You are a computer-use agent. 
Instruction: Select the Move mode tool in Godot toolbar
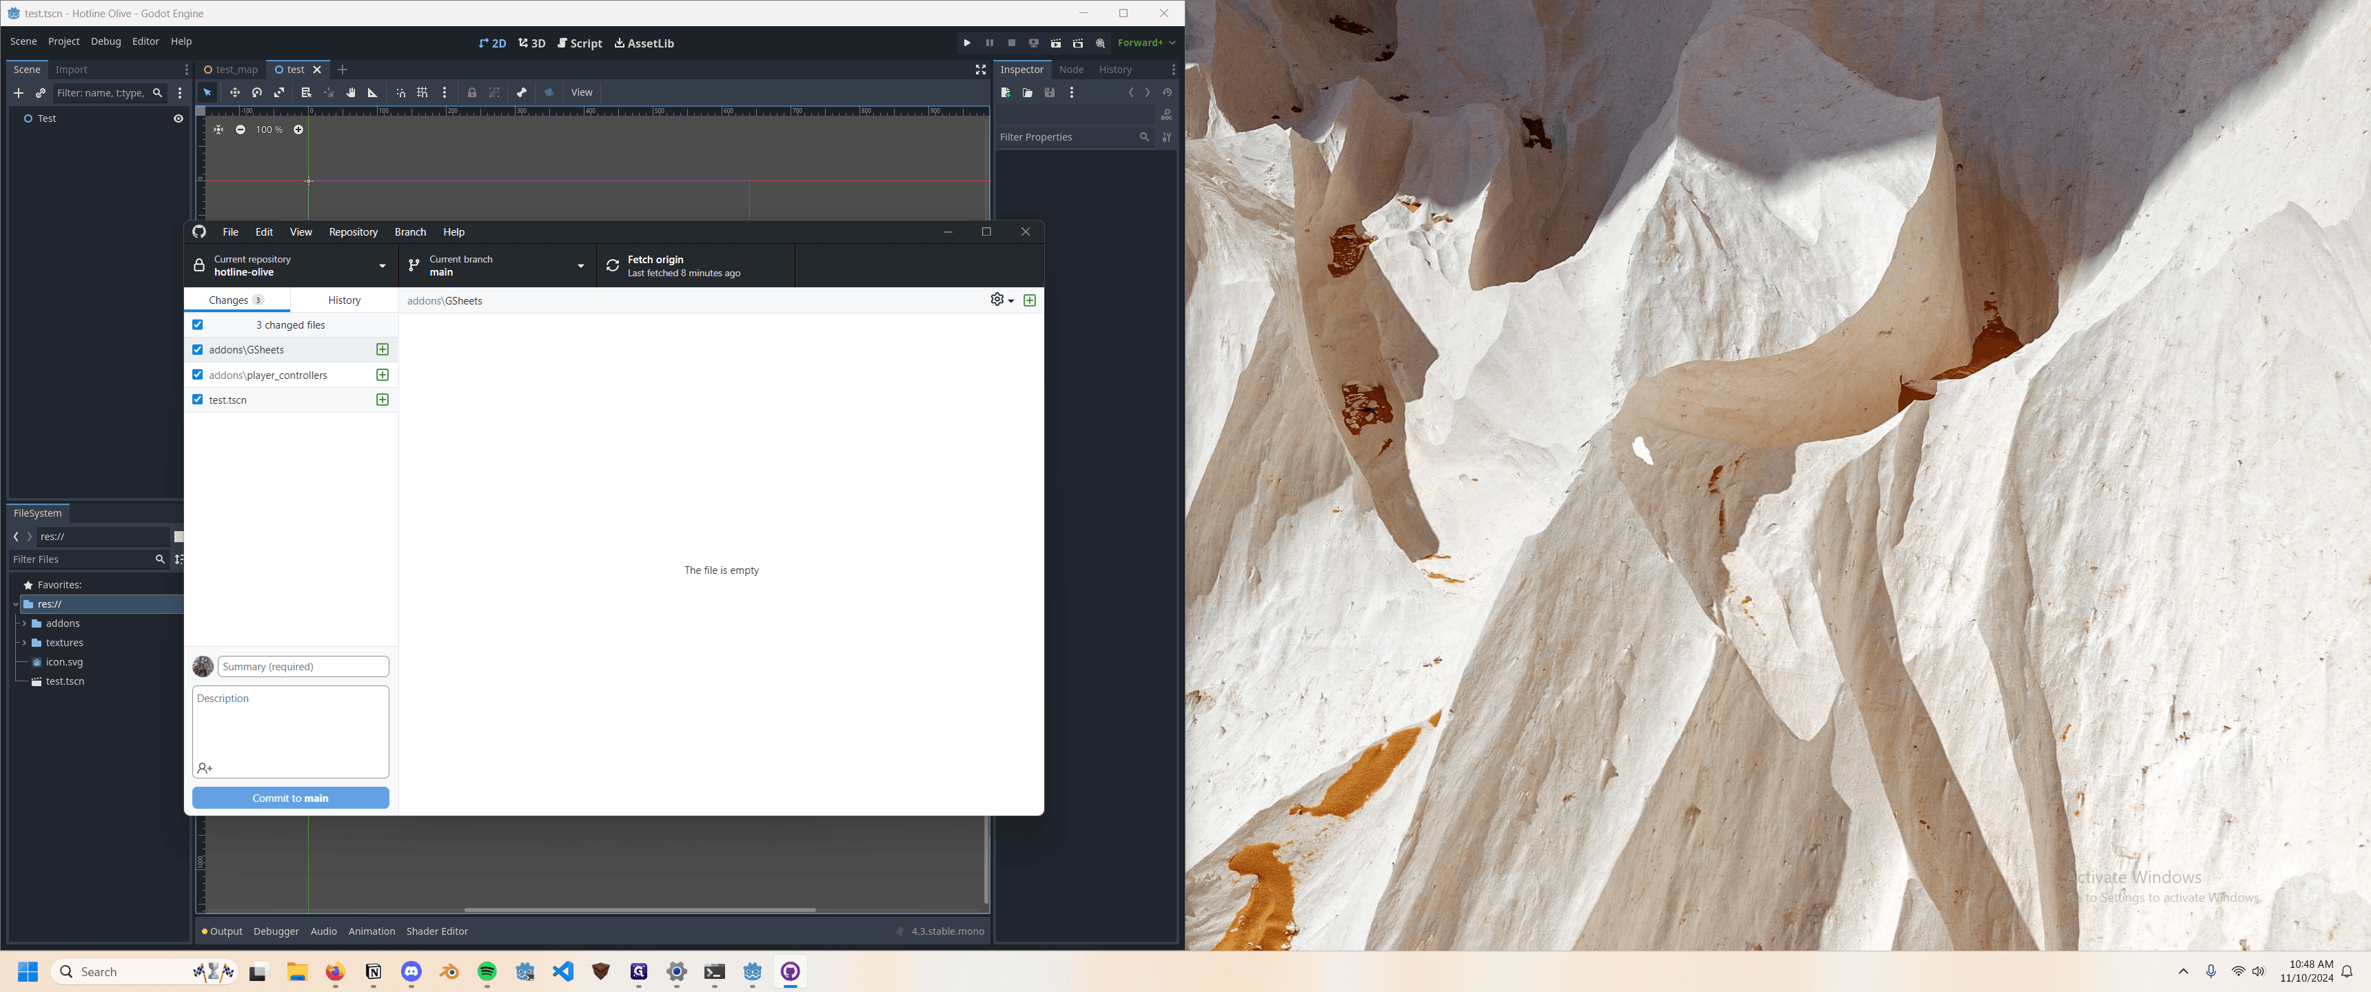[x=235, y=93]
